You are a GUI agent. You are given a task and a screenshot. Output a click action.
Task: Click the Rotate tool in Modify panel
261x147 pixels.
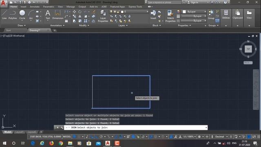coord(80,12)
